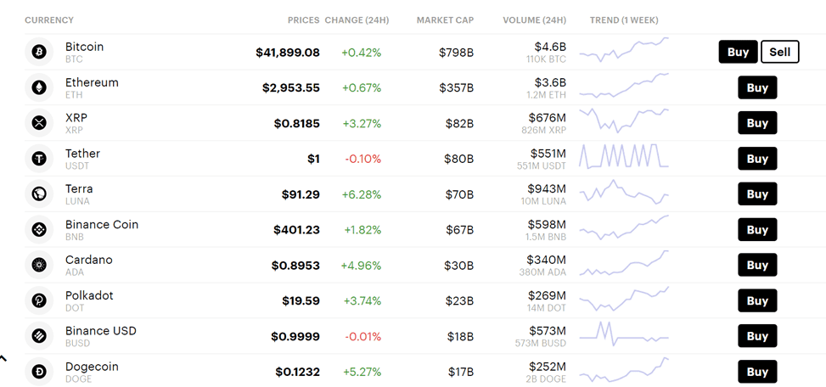
Task: Click the Cardano weekly trend sparkline
Action: tap(624, 263)
